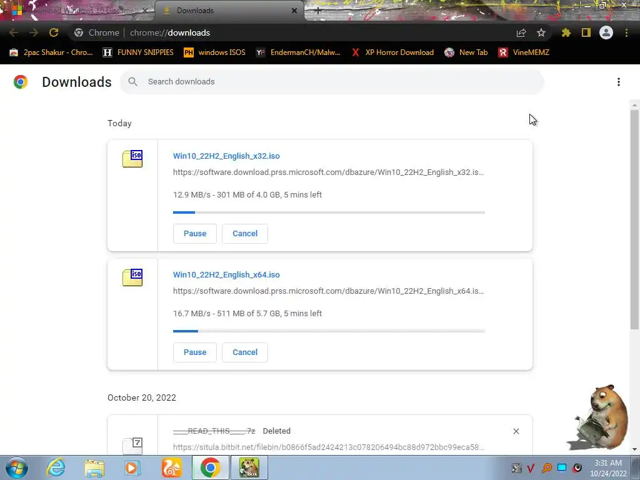Open Windows Media Player taskbar icon
The height and width of the screenshot is (480, 640).
pos(132,467)
